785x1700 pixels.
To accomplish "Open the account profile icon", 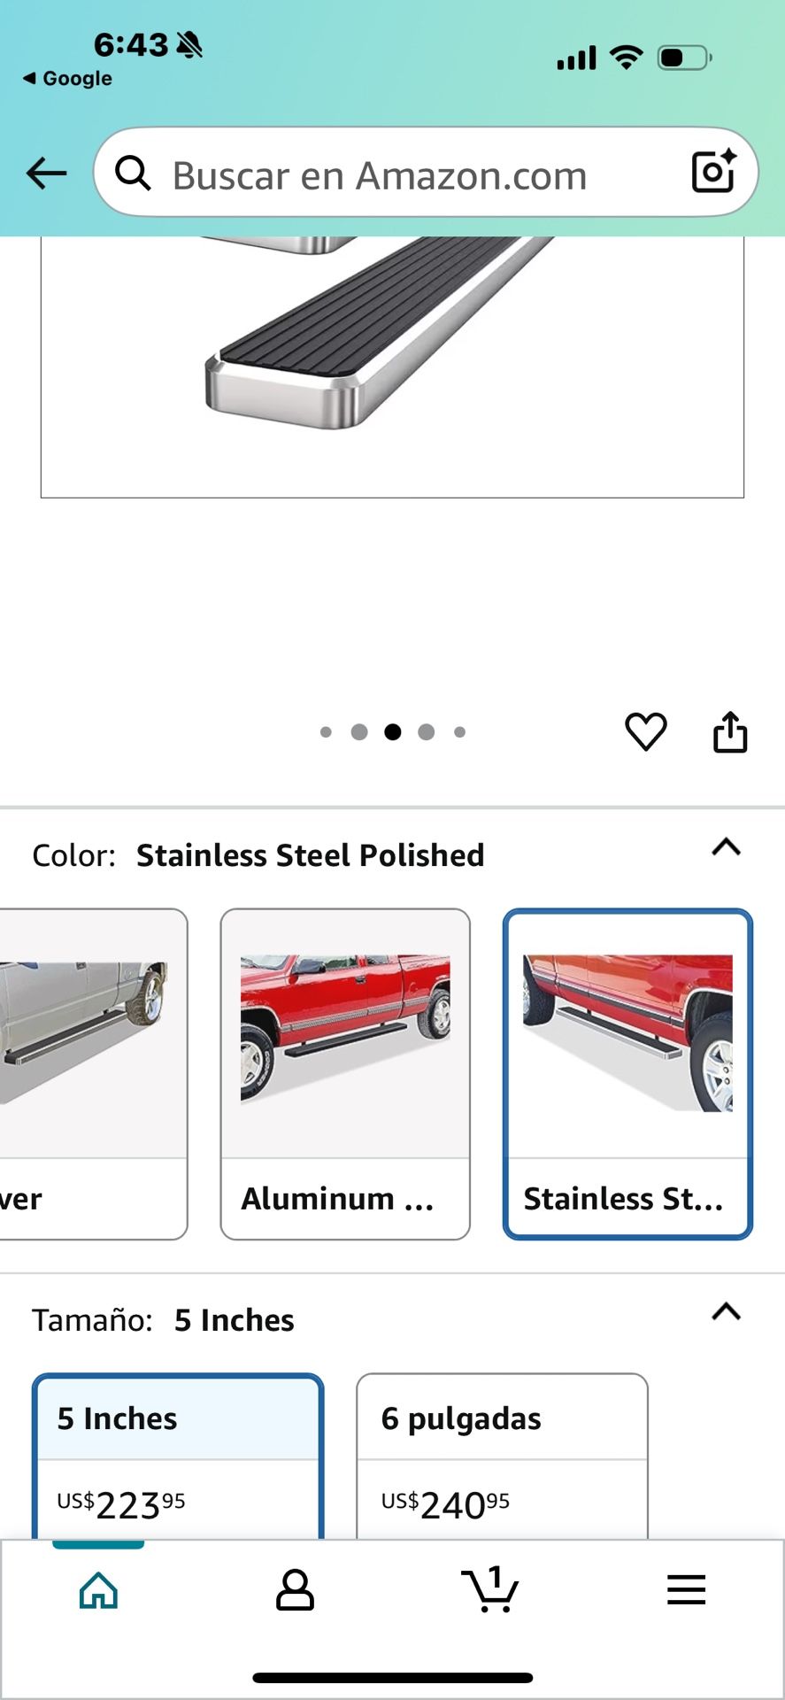I will 295,1590.
